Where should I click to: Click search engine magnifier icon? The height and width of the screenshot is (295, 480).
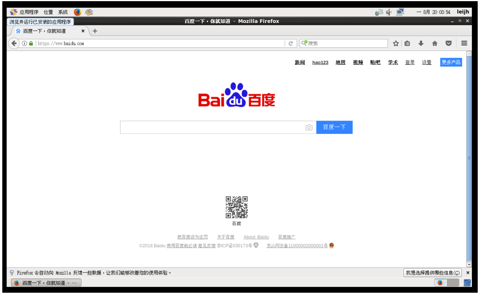[x=304, y=43]
